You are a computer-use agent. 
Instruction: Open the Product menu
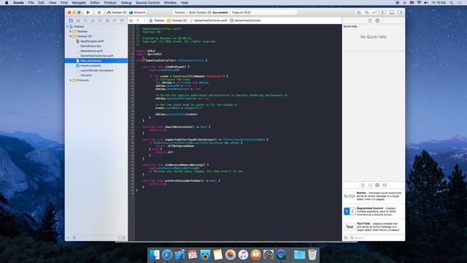[110, 3]
